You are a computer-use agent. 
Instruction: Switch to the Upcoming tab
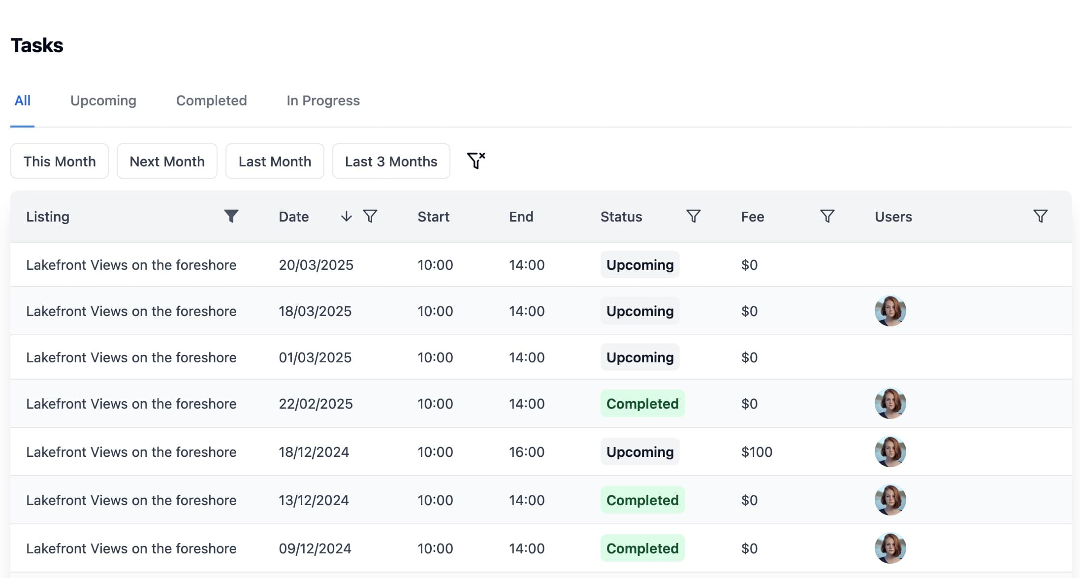coord(103,100)
